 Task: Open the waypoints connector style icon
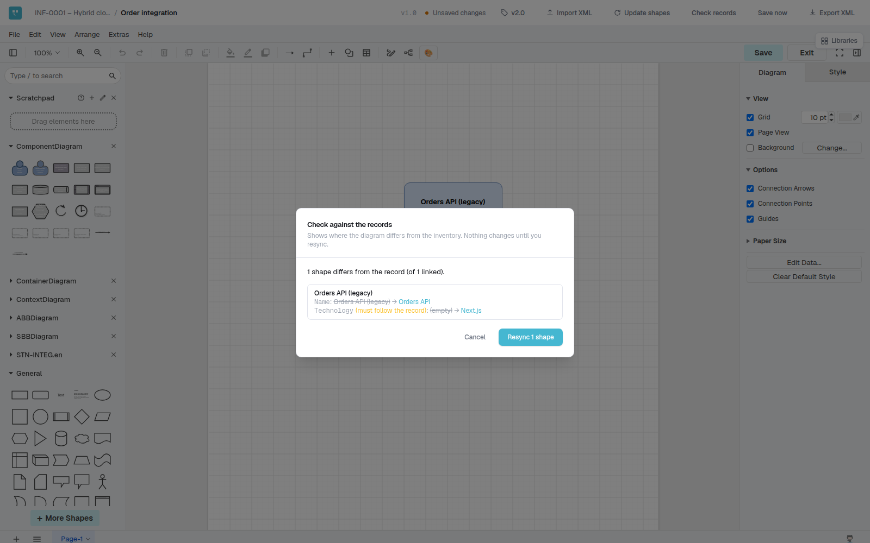307,53
